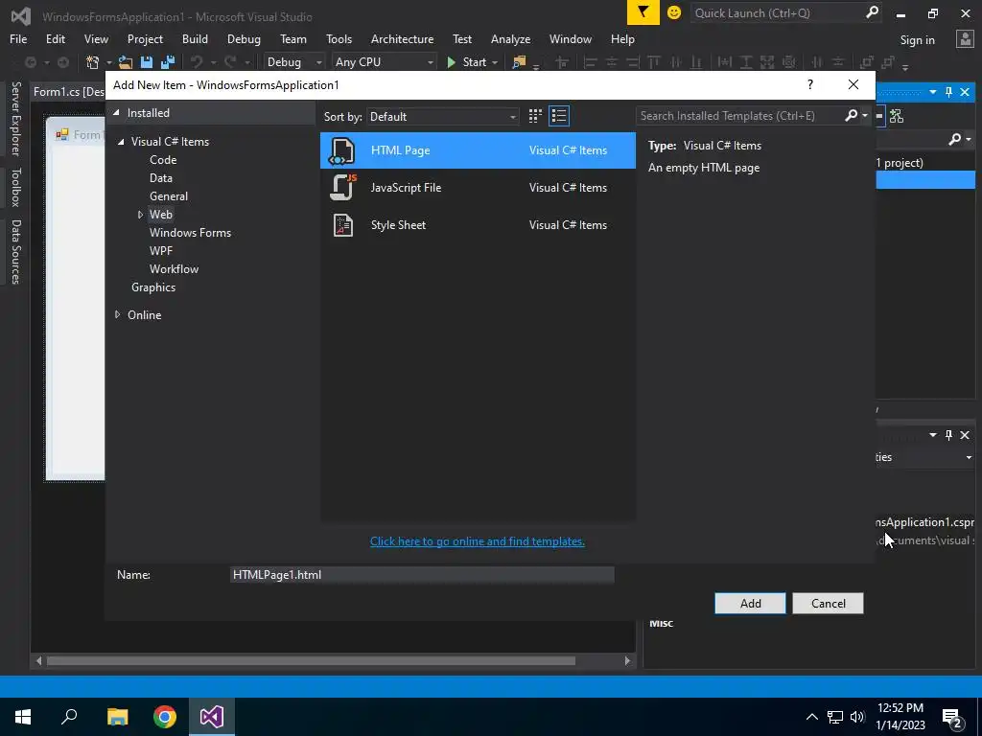This screenshot has height=736, width=982.
Task: Open the Data Sources side tab
Action: tap(15, 252)
